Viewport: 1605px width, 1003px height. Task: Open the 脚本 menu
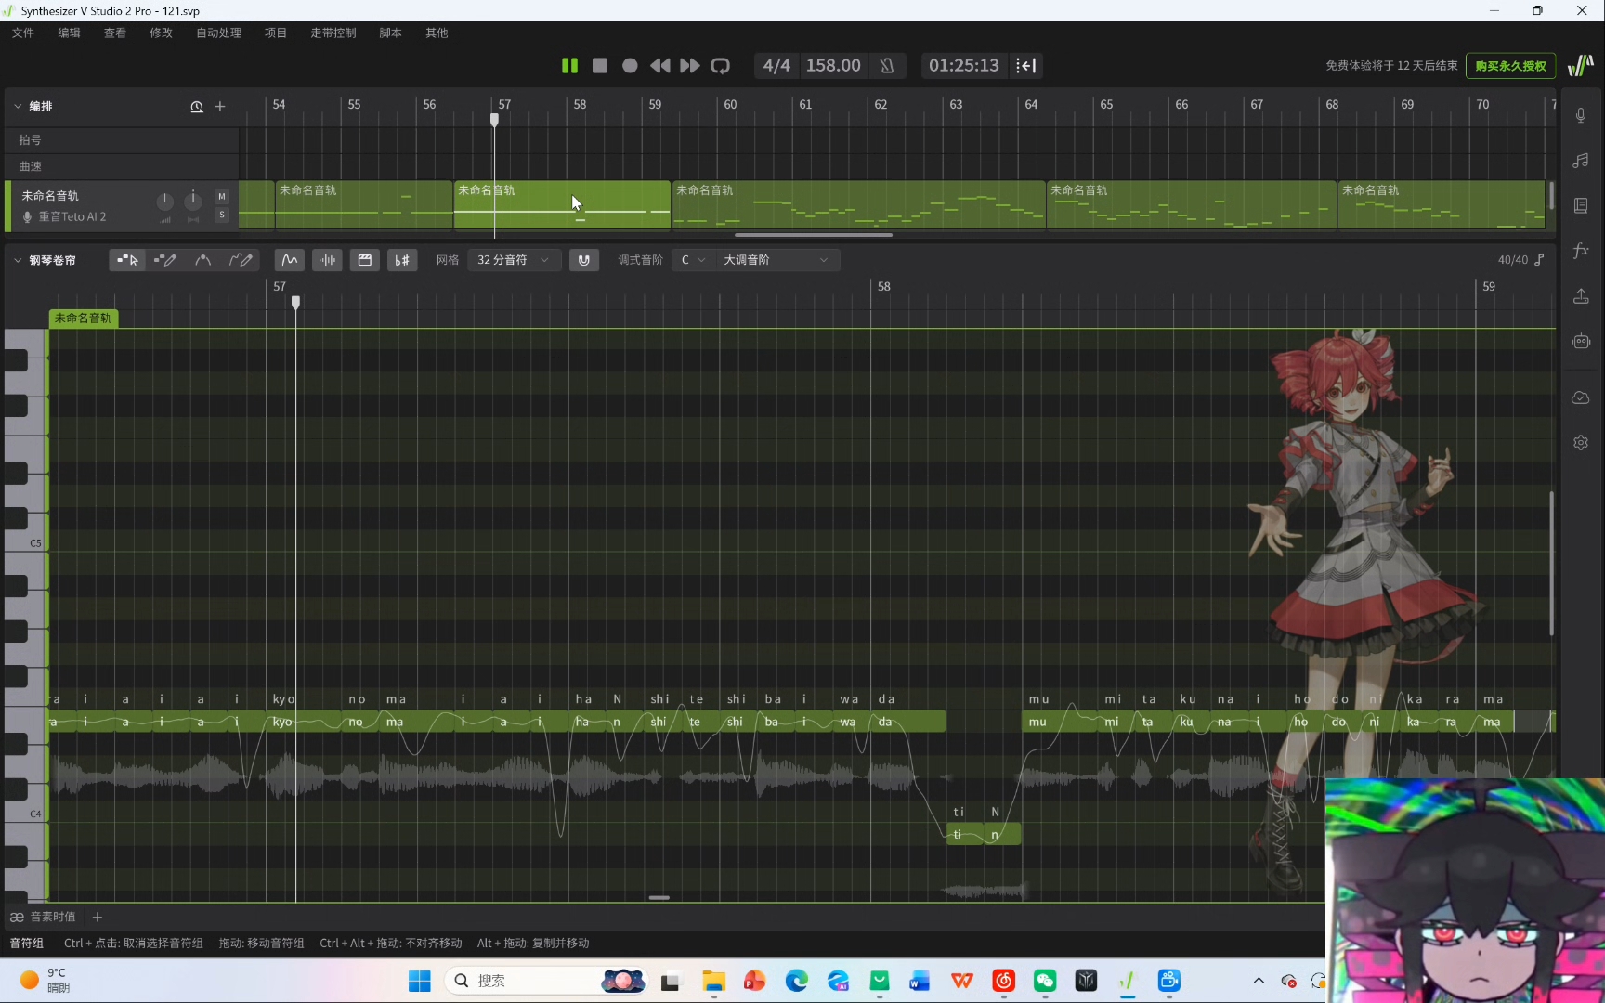pos(391,33)
